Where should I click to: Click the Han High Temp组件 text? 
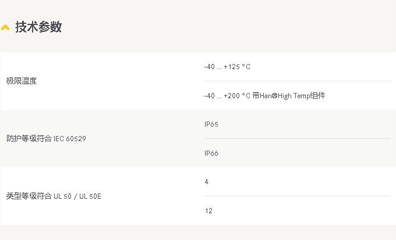point(296,95)
